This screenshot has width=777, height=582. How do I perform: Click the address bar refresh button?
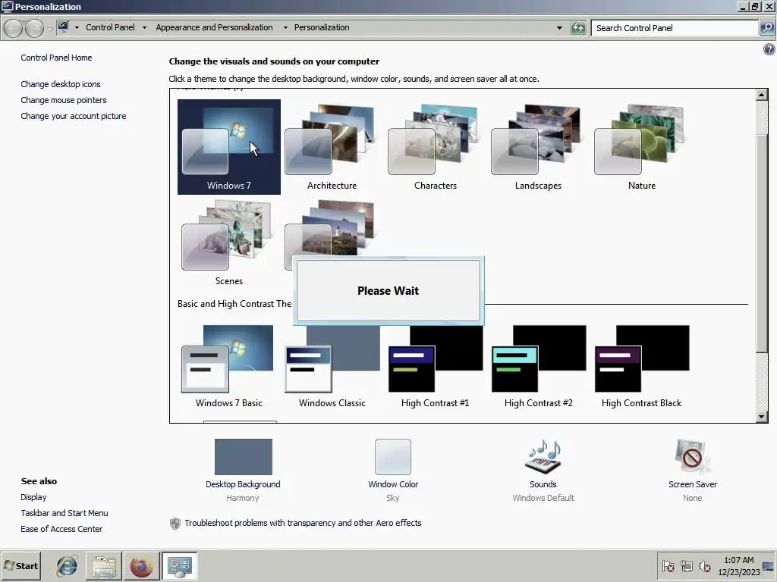coord(577,28)
